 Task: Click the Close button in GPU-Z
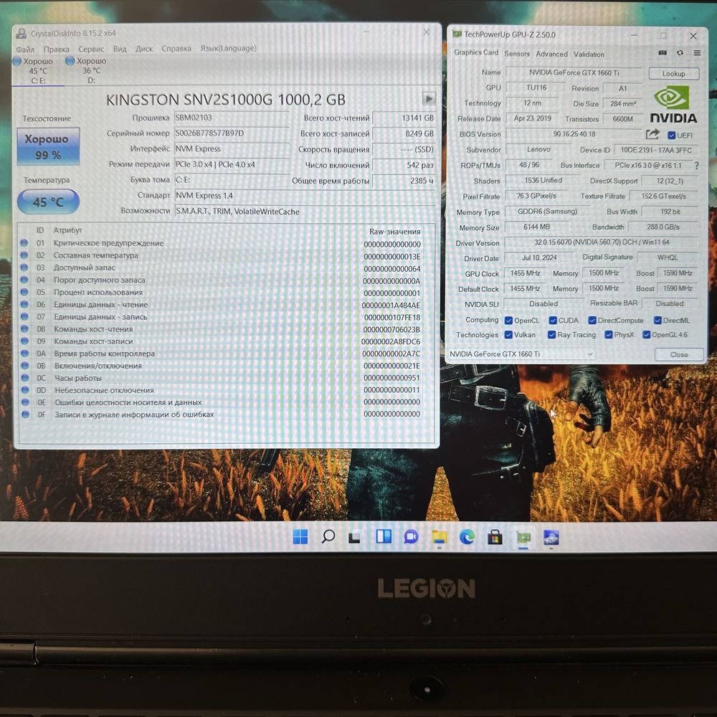(x=678, y=354)
